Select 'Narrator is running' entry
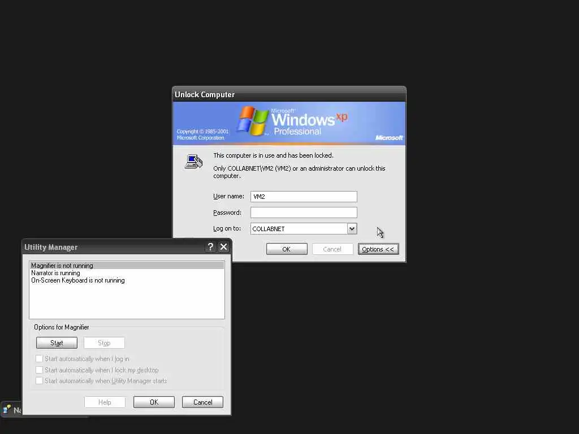The width and height of the screenshot is (579, 434). (127, 273)
